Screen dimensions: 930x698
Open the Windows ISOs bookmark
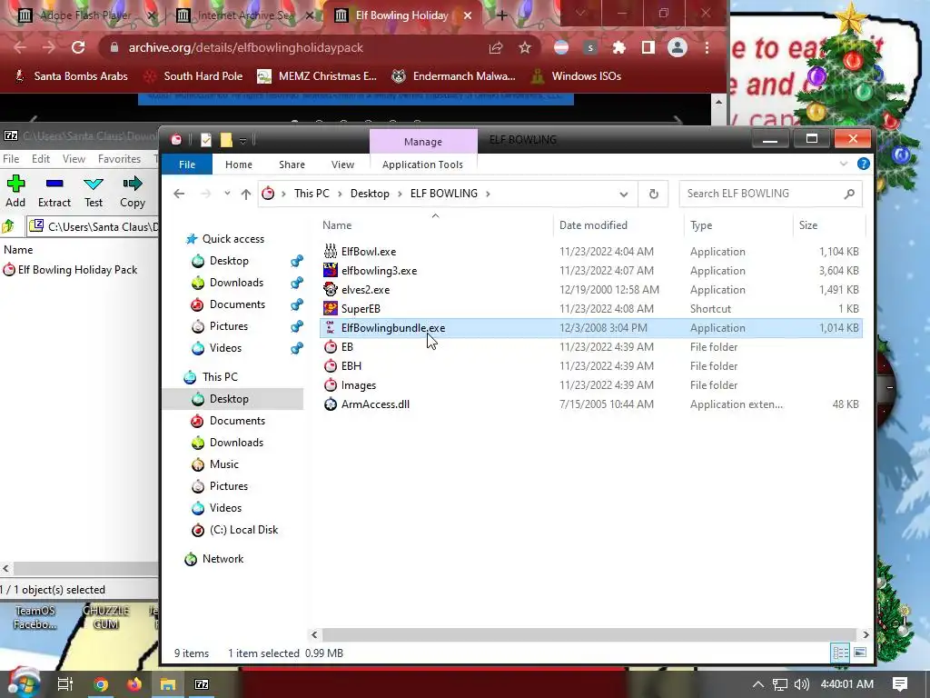577,76
